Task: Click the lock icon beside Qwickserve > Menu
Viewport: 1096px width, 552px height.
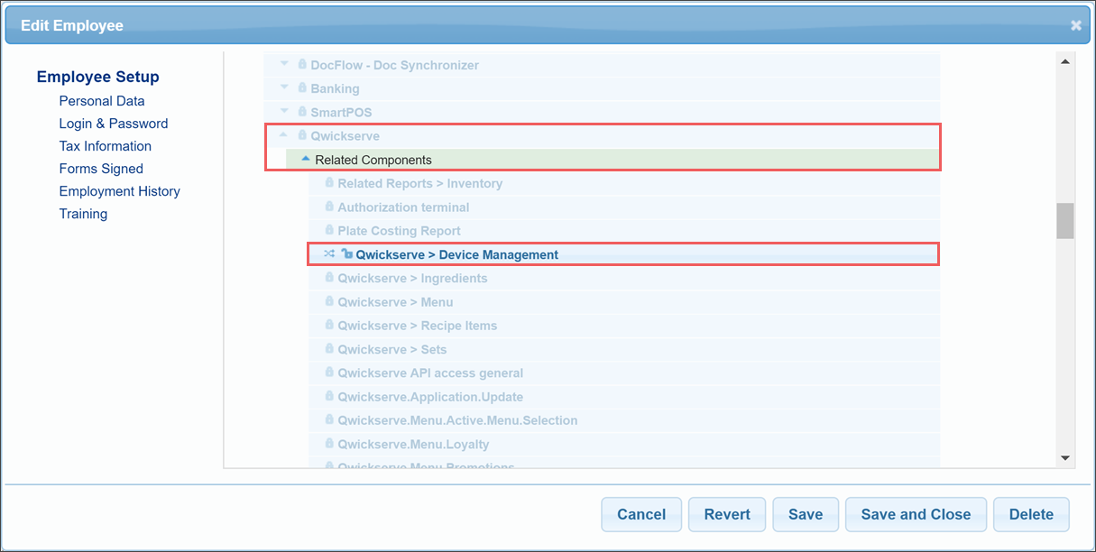Action: pos(329,301)
